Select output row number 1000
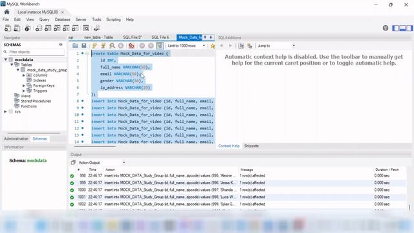The height and width of the screenshot is (233, 414). pos(237,190)
